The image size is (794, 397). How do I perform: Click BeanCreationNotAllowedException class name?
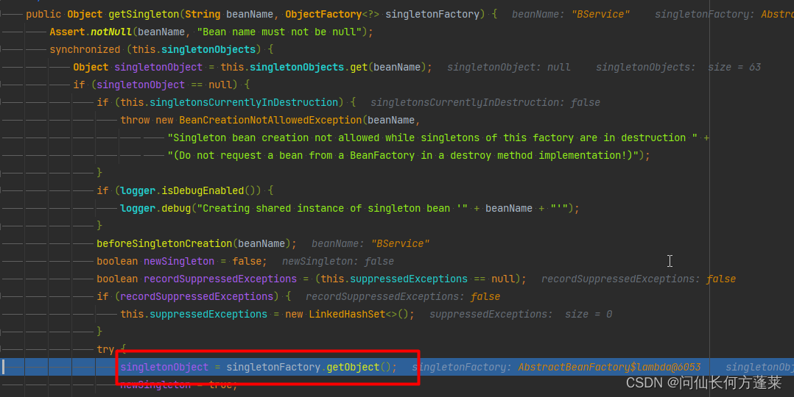tap(270, 121)
